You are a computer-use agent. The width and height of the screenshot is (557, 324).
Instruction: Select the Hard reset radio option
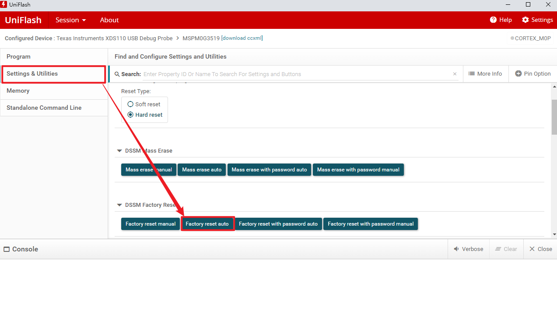point(130,115)
